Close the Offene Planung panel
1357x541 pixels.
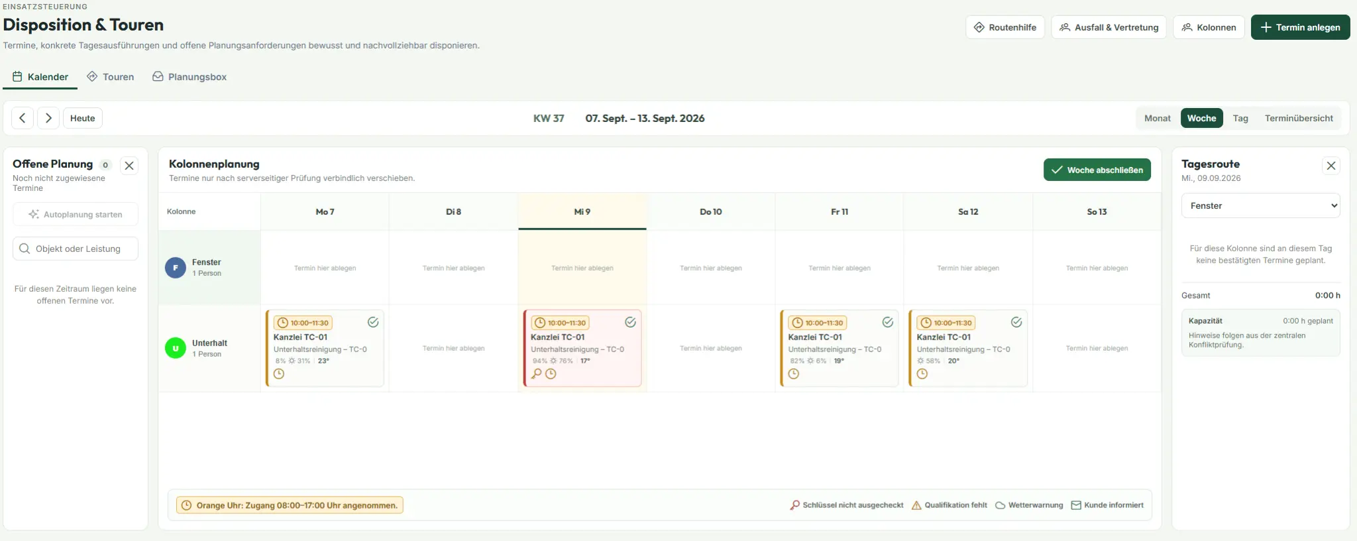click(129, 166)
